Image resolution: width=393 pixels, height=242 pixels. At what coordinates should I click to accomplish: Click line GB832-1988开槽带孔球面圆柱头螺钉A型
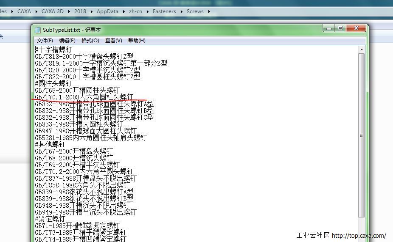point(94,104)
